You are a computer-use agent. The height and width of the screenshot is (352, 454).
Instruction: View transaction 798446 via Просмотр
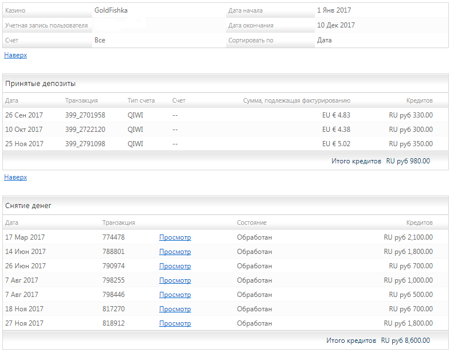(175, 295)
